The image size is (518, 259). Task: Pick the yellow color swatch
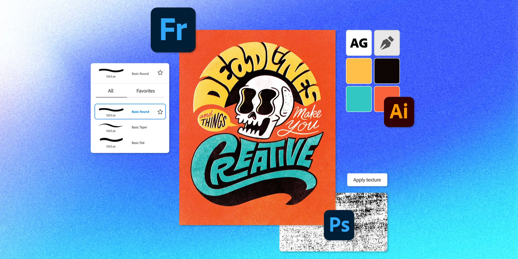click(x=359, y=71)
